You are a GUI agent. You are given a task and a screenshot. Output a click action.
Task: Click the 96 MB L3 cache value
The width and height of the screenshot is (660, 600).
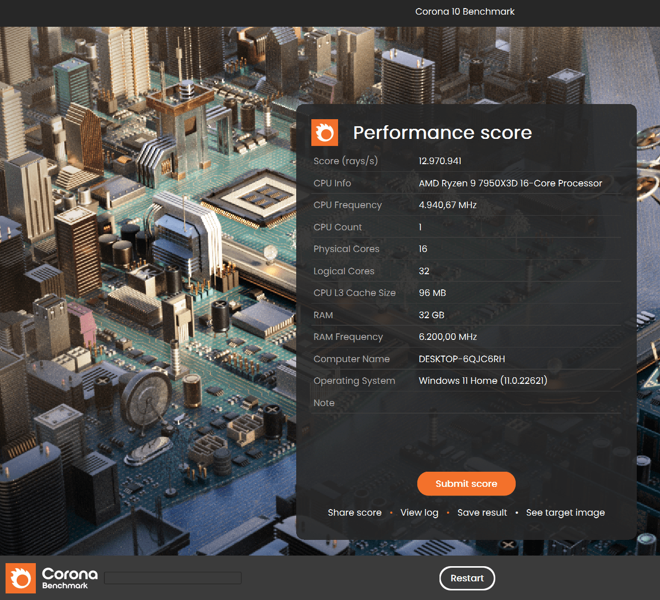tap(432, 293)
